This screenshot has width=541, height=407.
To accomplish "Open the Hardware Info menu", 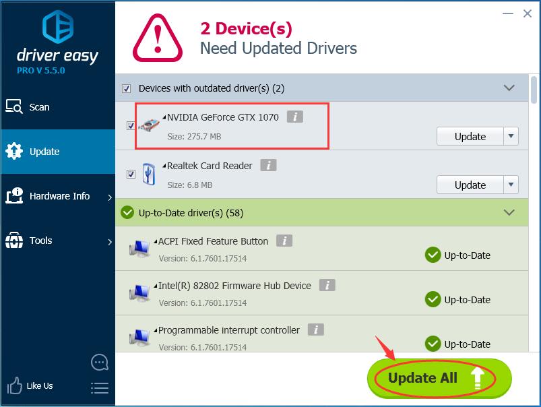I will tap(59, 196).
